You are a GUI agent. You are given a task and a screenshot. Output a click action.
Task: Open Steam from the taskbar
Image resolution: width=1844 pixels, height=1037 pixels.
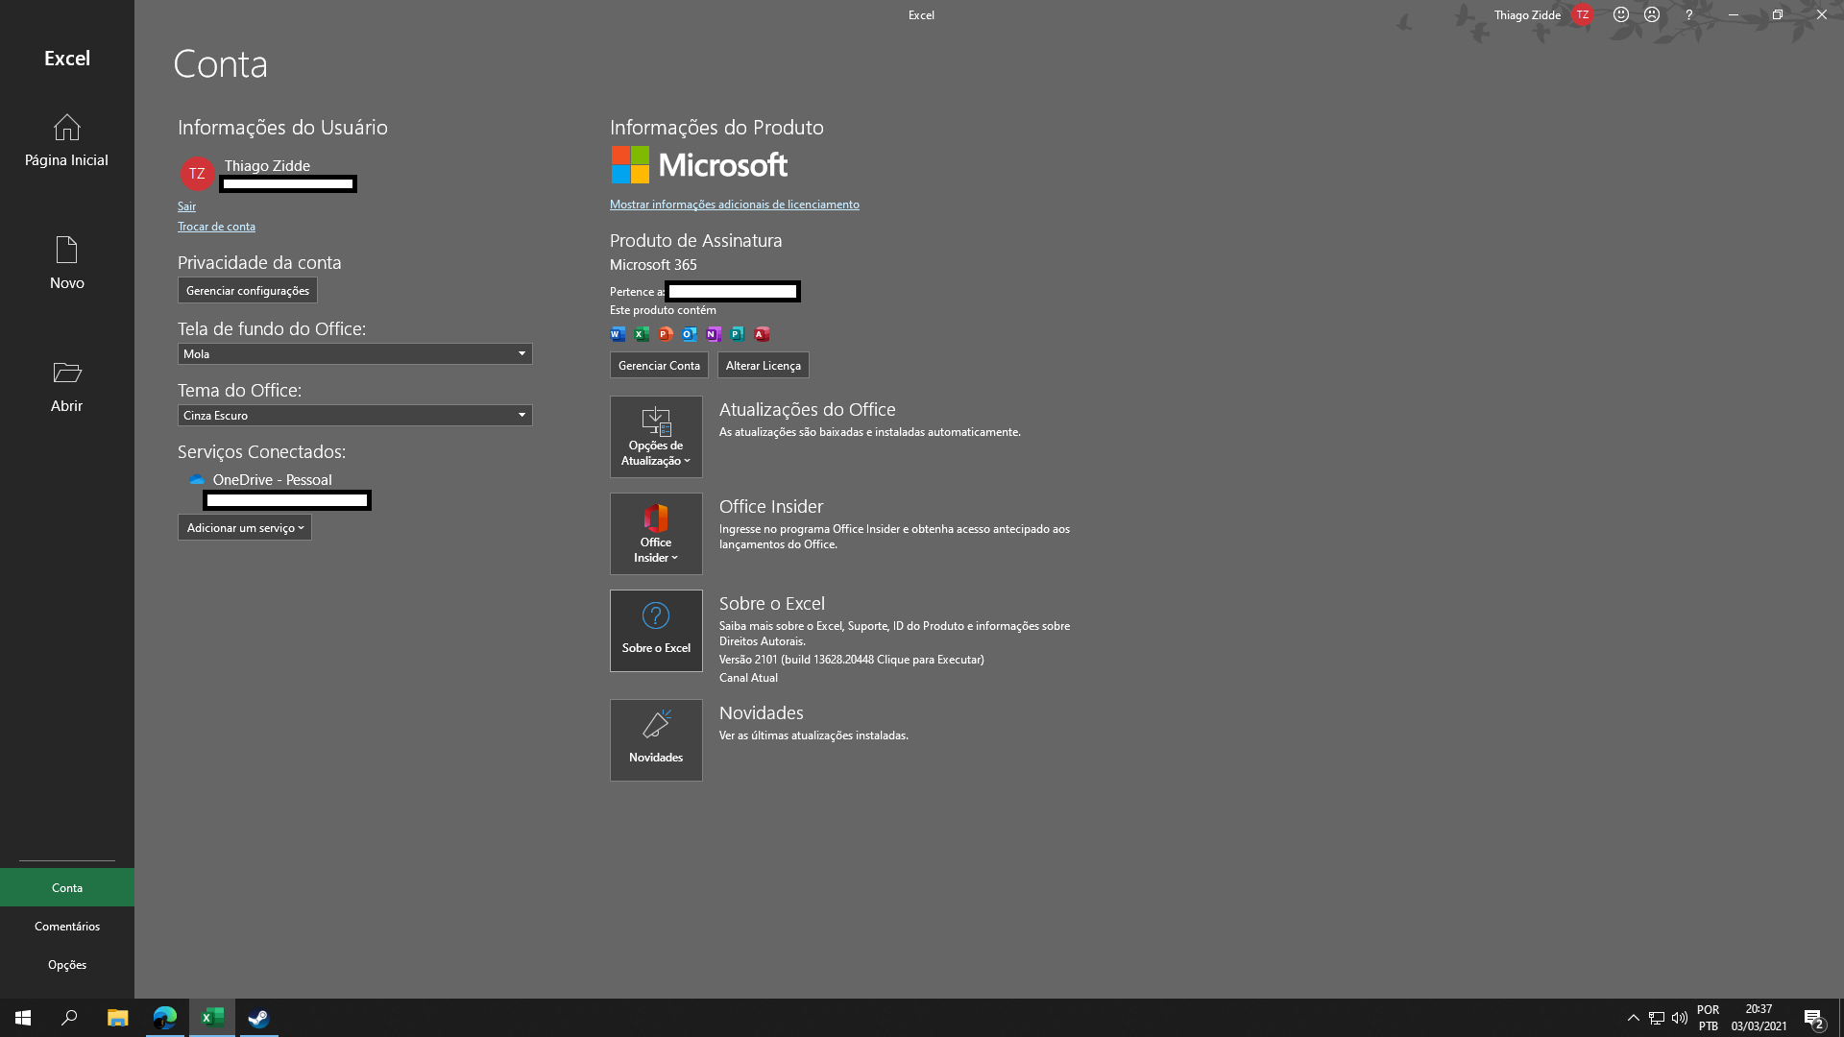[259, 1018]
